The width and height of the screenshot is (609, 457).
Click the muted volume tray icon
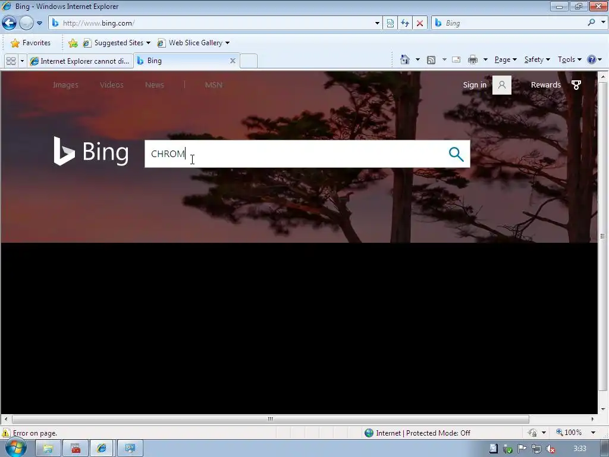coord(550,449)
